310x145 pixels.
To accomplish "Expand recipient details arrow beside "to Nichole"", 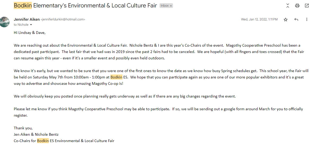I will [x=31, y=25].
